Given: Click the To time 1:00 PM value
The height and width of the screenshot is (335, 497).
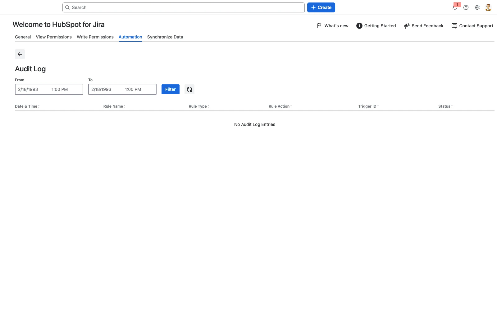Looking at the screenshot, I should [x=133, y=89].
